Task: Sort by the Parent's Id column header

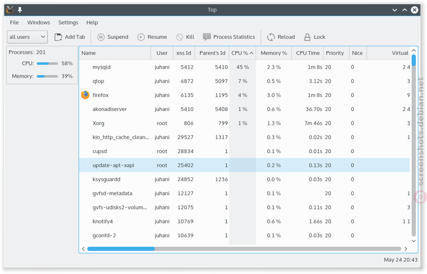Action: pyautogui.click(x=212, y=53)
